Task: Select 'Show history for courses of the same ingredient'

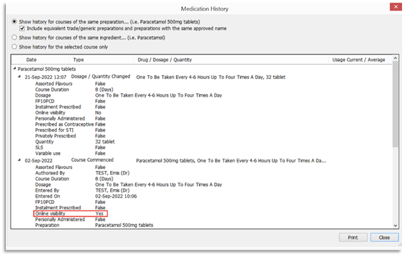Action: coord(14,38)
